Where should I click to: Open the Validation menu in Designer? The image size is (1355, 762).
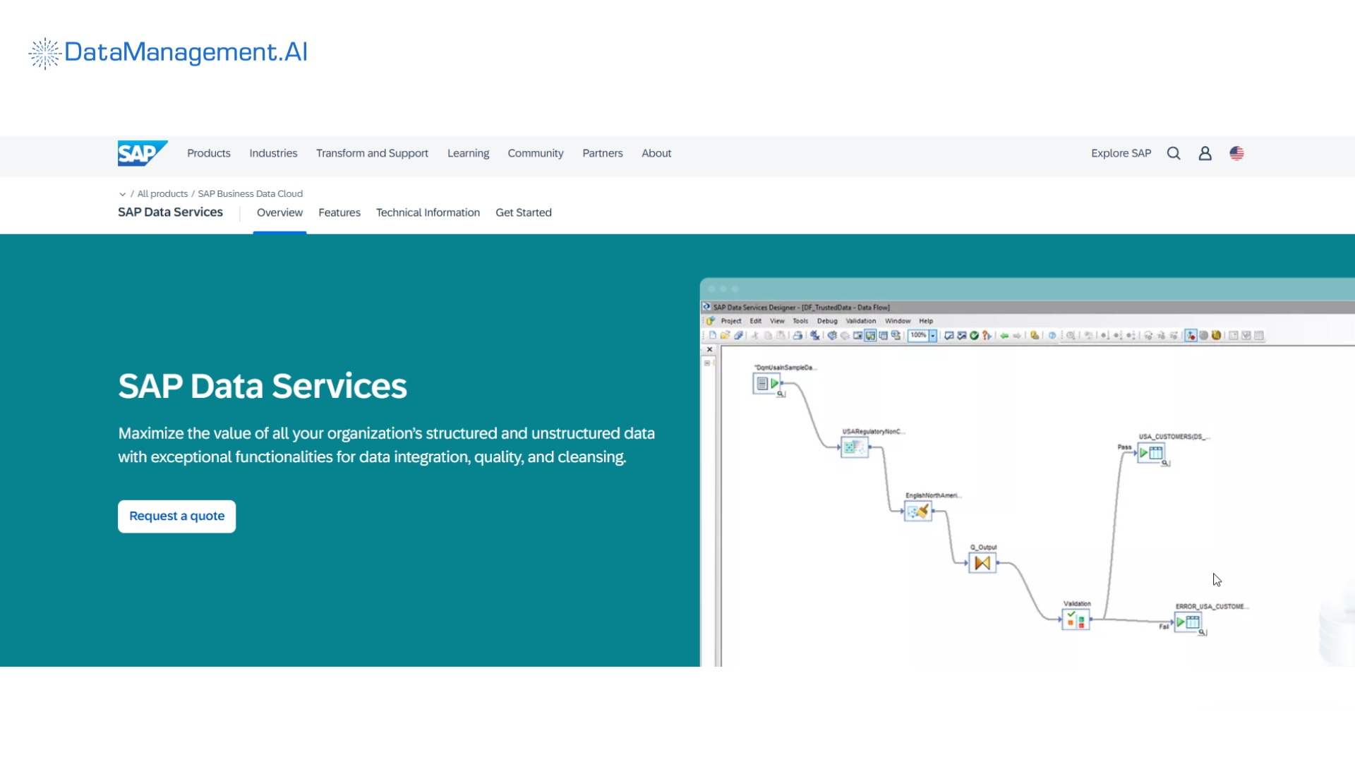[860, 320]
